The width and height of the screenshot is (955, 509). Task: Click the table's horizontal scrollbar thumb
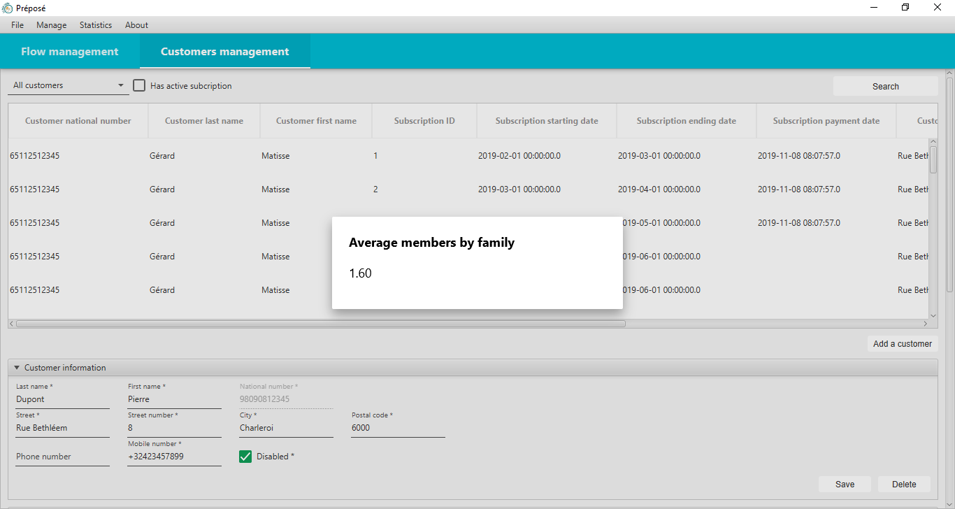(x=320, y=324)
